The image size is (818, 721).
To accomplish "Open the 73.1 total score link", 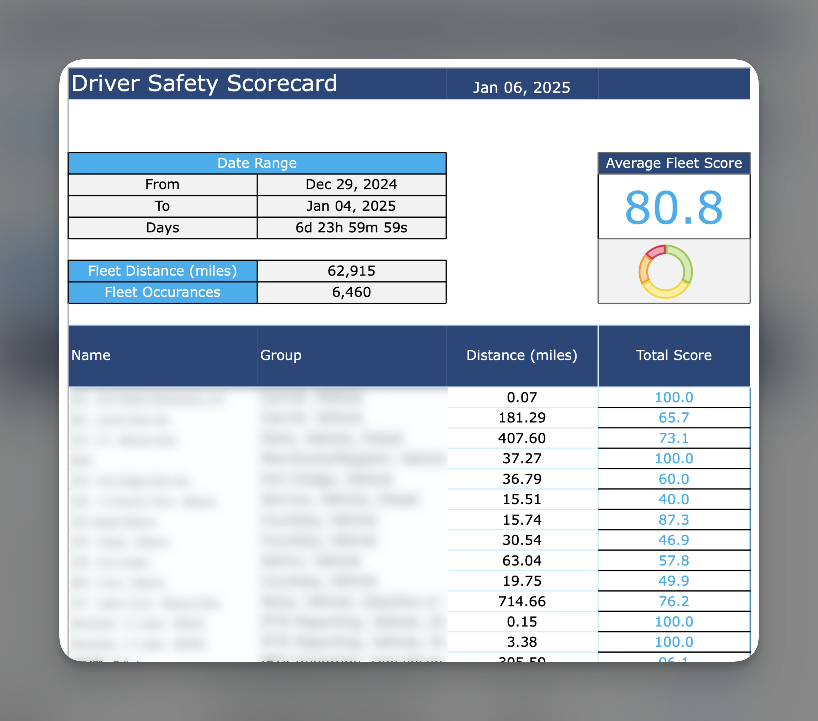I will 674,438.
